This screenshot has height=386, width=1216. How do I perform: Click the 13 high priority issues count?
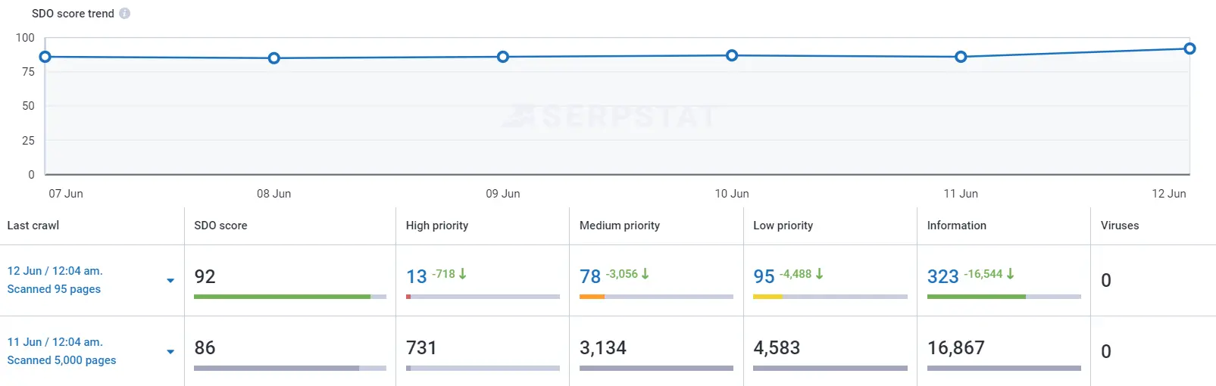click(x=417, y=277)
